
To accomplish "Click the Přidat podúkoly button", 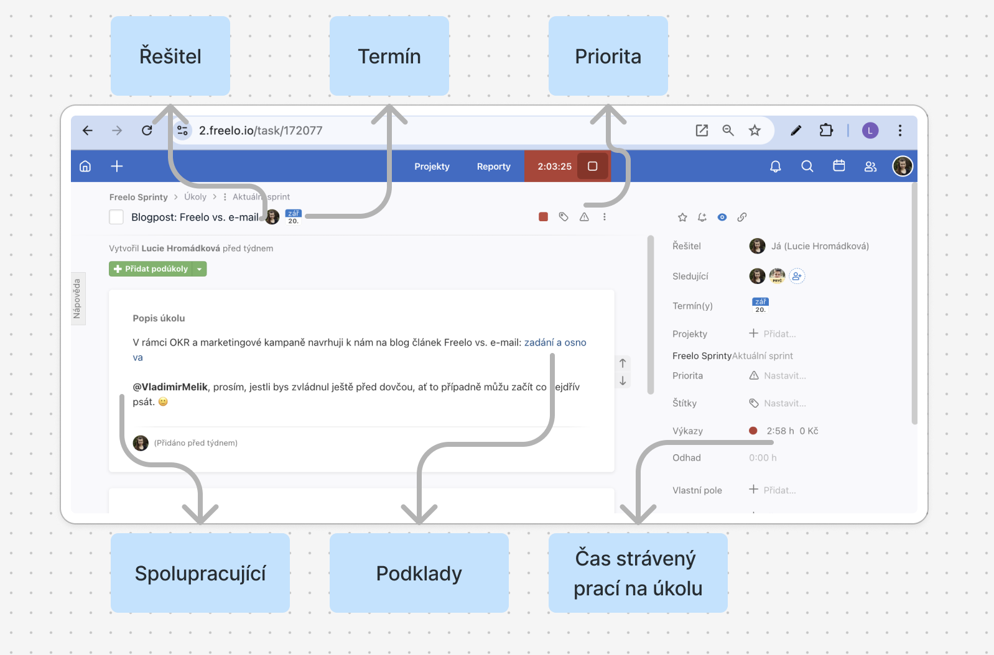I will tap(151, 269).
